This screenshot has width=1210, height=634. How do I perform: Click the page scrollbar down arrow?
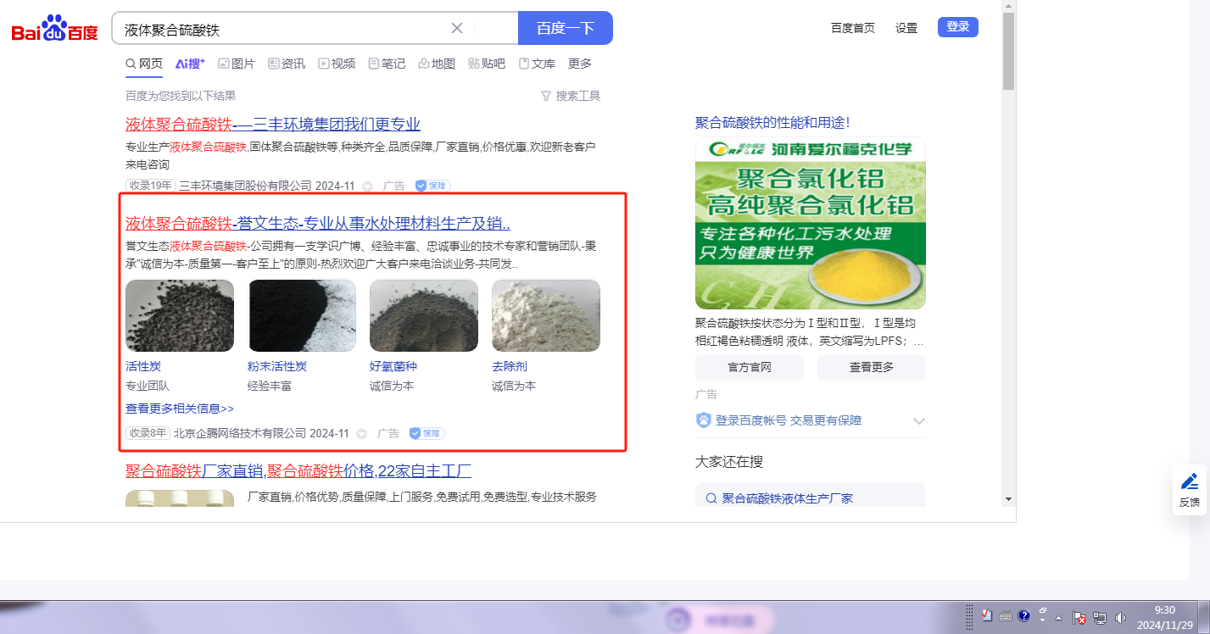coord(1008,498)
